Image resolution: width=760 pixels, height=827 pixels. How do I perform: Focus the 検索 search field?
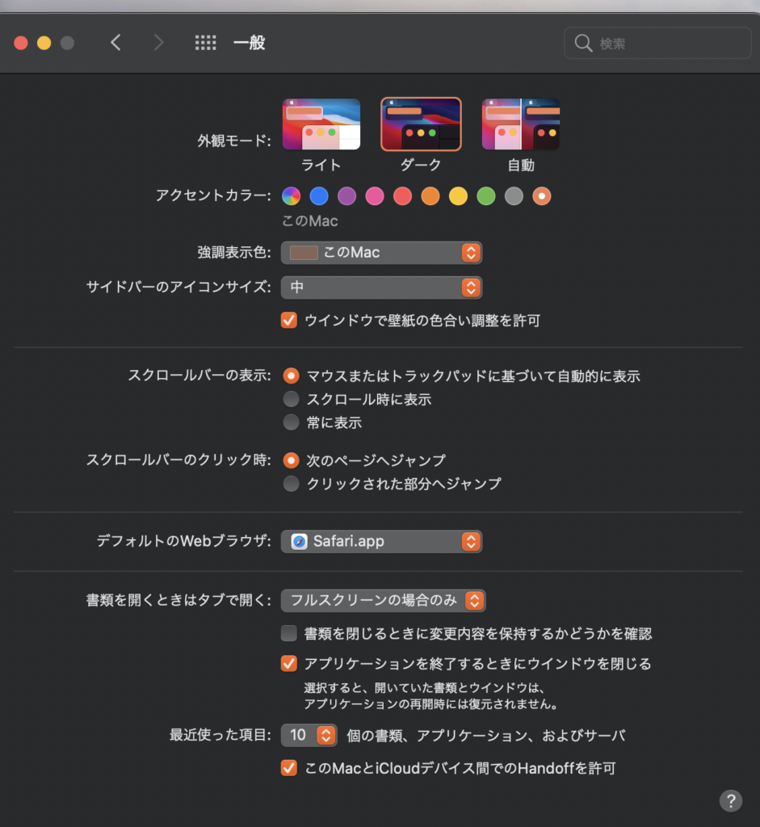tap(657, 44)
